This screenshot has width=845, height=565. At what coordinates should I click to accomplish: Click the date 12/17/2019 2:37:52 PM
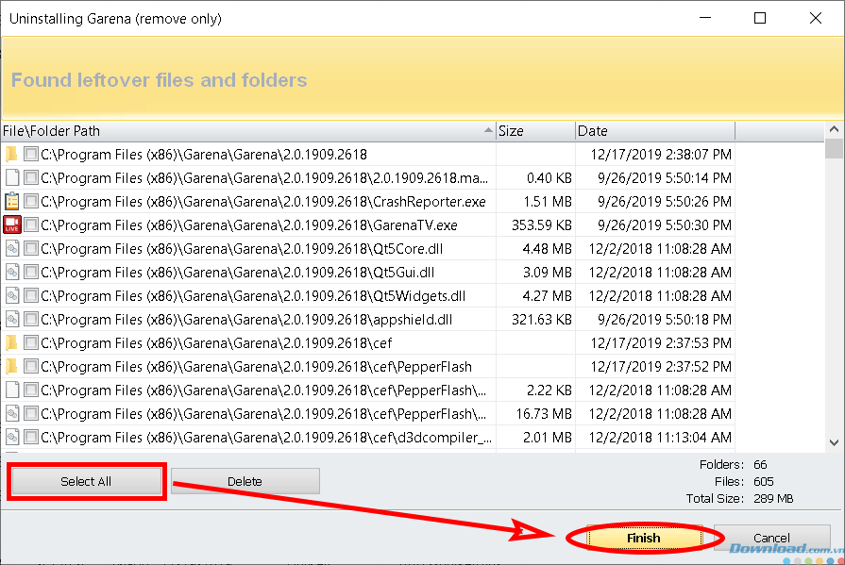(661, 367)
